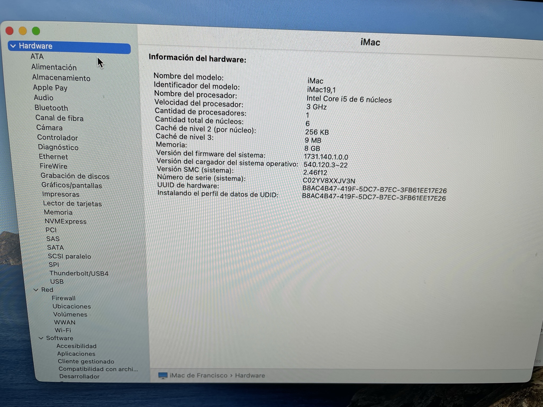
Task: Open the Impresoras entry
Action: [61, 194]
